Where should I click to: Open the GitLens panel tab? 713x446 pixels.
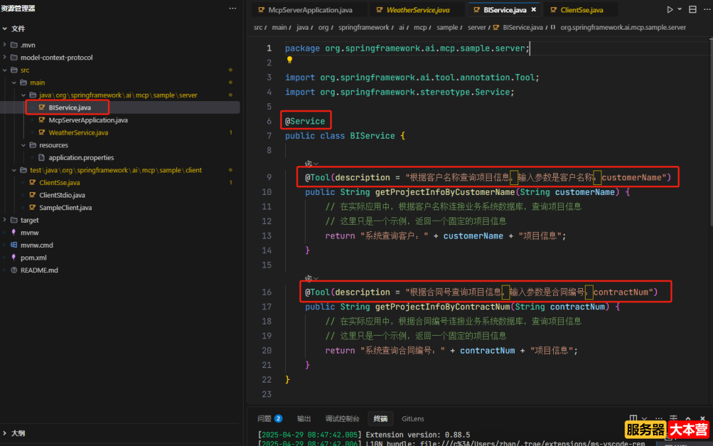pyautogui.click(x=413, y=419)
